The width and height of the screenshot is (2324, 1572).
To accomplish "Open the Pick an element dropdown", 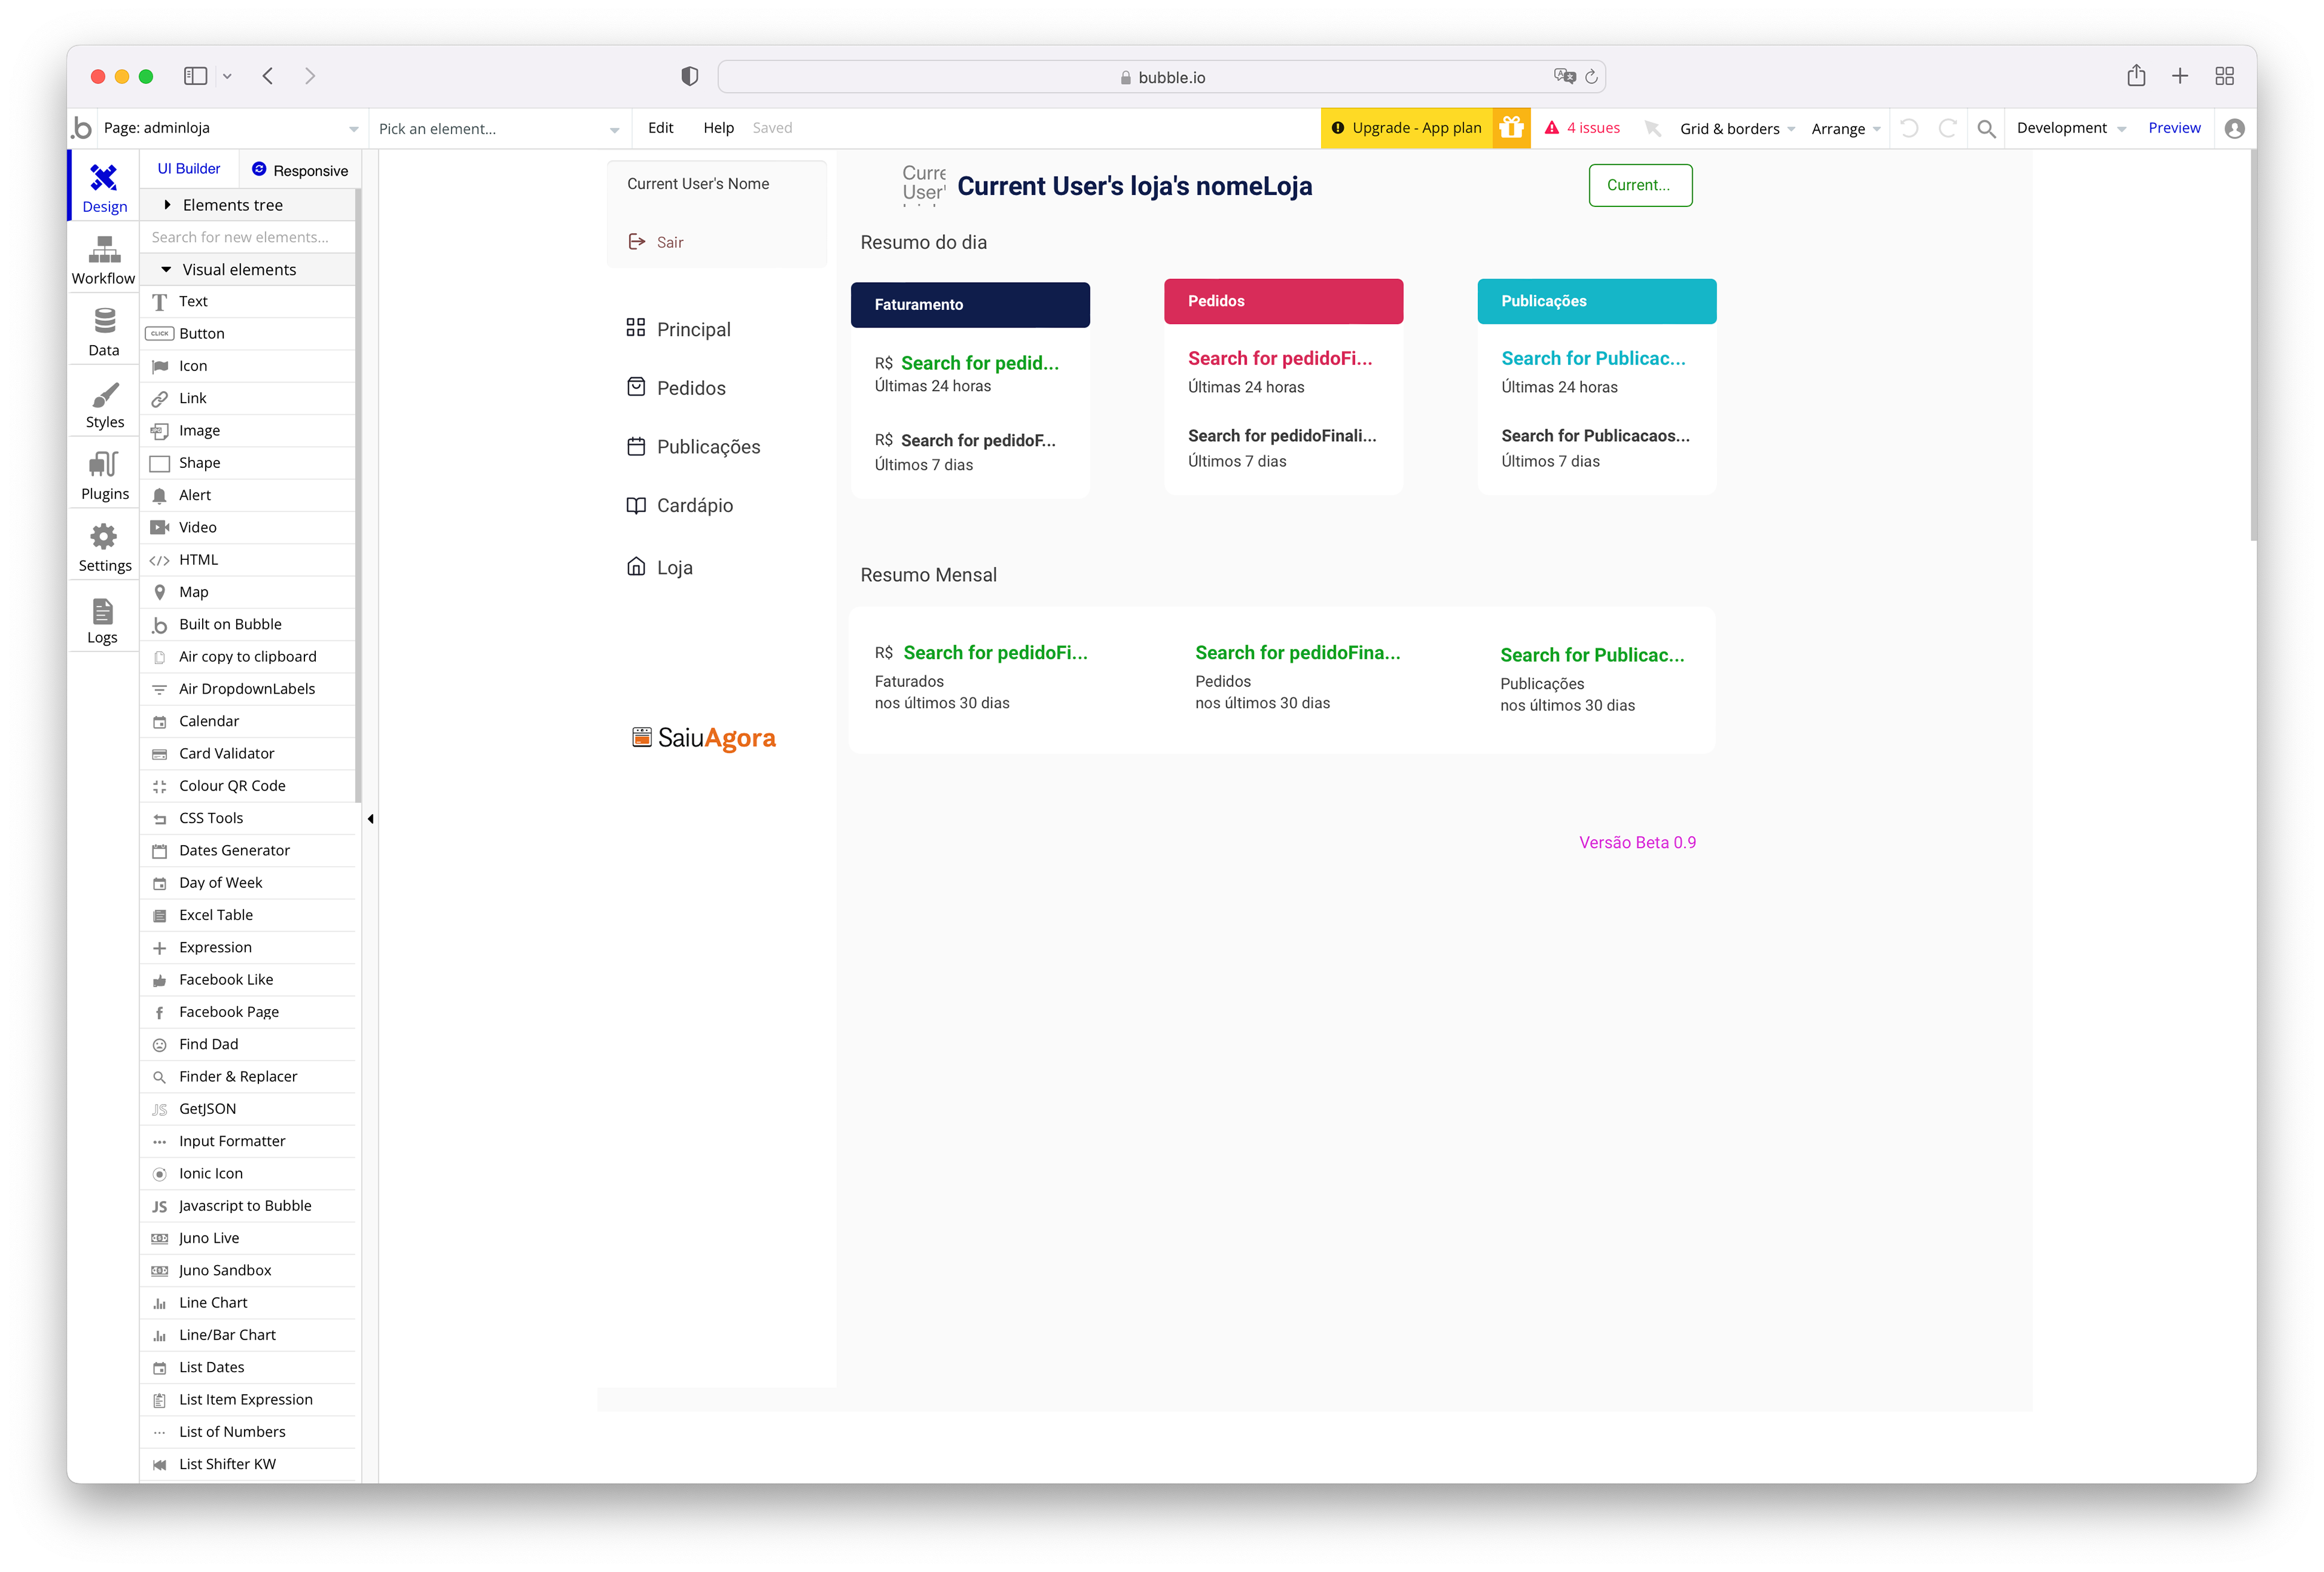I will 499,128.
